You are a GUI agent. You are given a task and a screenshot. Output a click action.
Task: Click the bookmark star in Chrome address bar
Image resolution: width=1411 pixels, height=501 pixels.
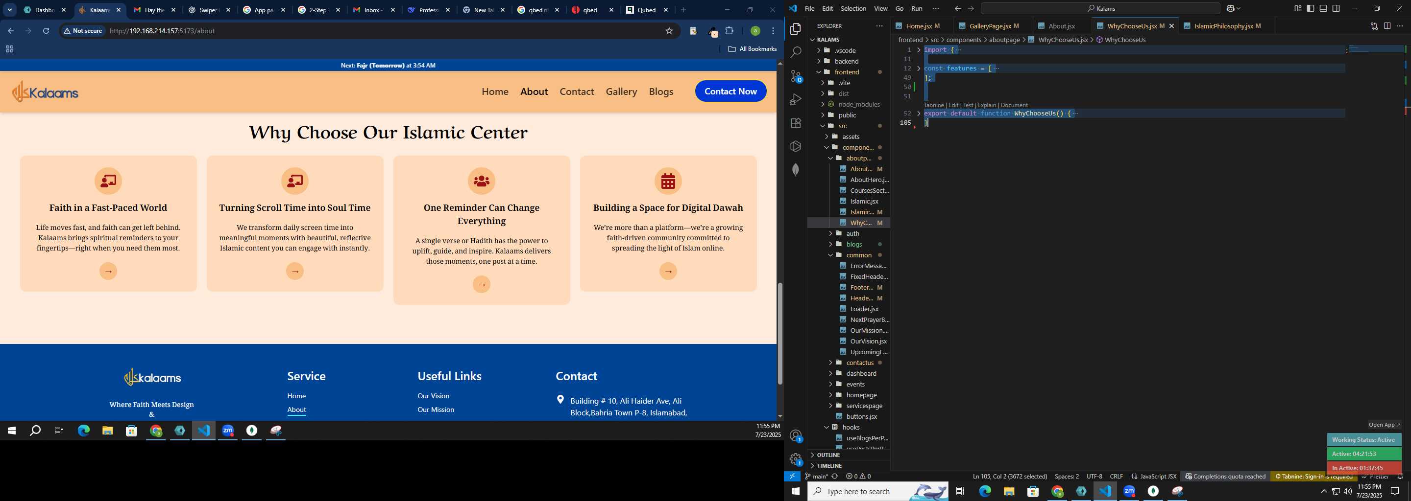(669, 31)
